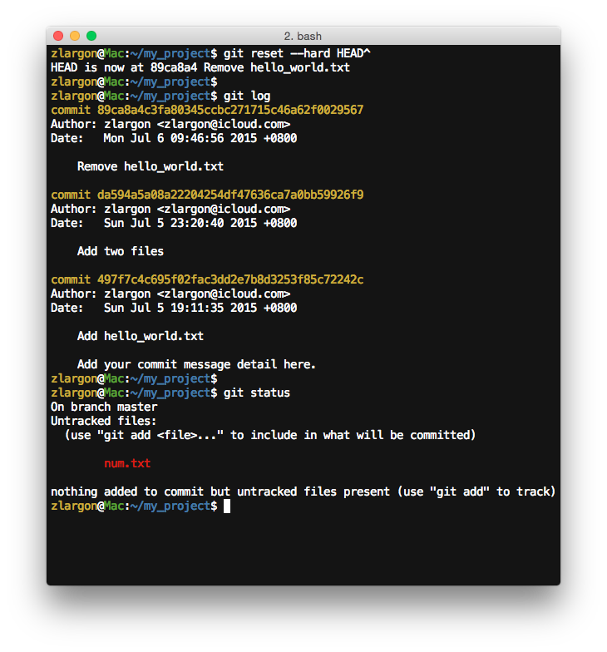Click commit message 'Add two files'
Image resolution: width=607 pixels, height=652 pixels.
click(120, 251)
